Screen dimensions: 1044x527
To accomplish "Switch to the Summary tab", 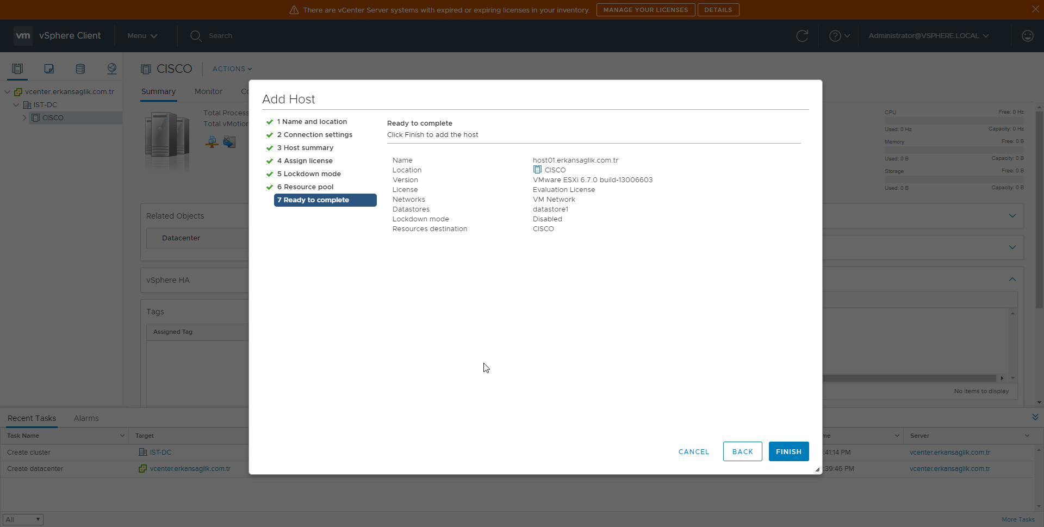I will pos(158,91).
